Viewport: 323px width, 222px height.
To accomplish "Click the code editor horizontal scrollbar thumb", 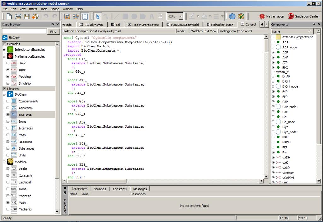I will click(97, 181).
